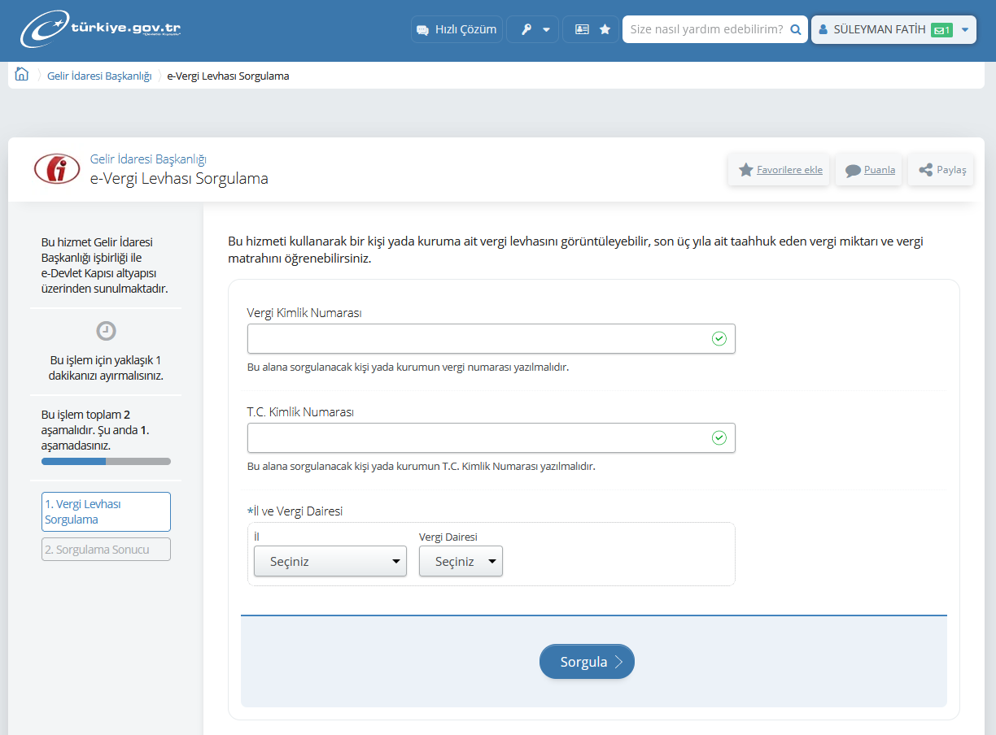Click the key icon in header
Screen dimensions: 996x735
[526, 29]
